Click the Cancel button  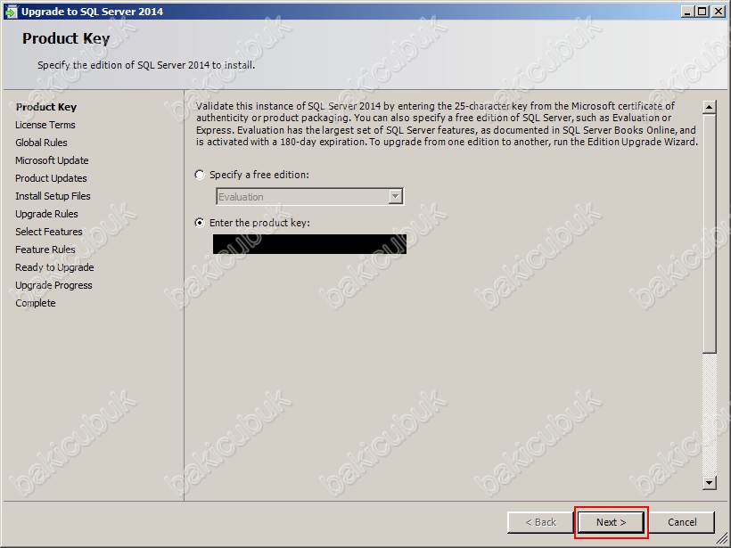coord(682,522)
